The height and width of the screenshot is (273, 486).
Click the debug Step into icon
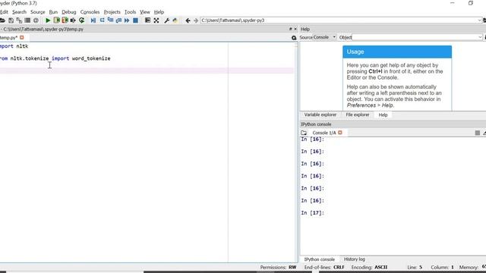110,20
